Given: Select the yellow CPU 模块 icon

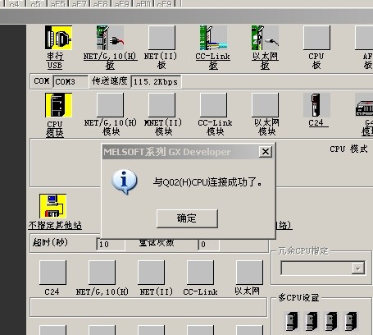Looking at the screenshot, I should (x=58, y=105).
